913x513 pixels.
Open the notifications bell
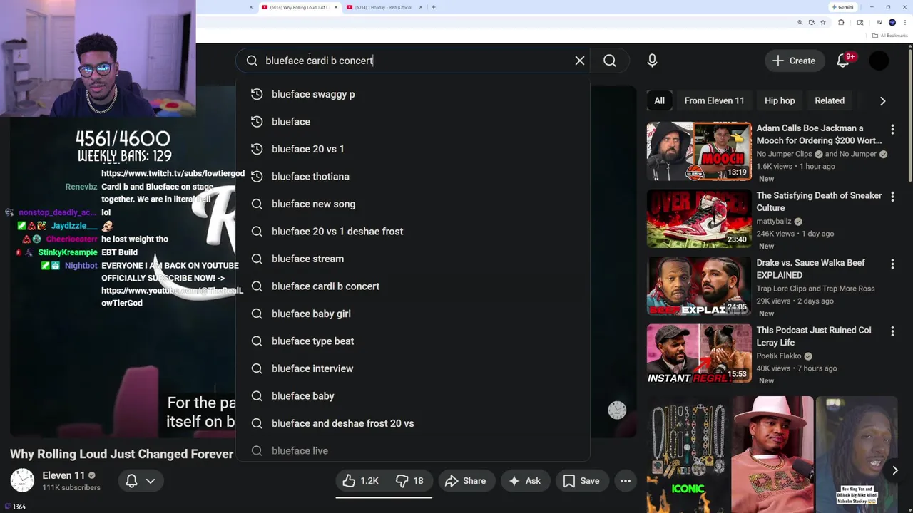(x=843, y=61)
